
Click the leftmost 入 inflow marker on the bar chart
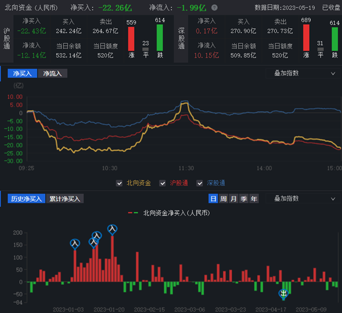click(x=75, y=244)
